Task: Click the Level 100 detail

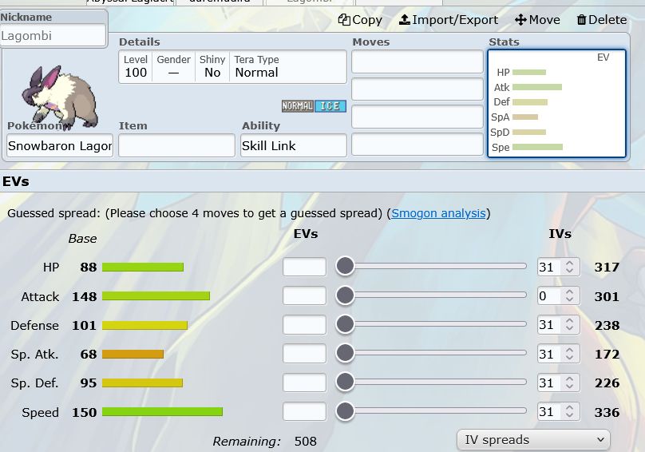Action: 136,67
